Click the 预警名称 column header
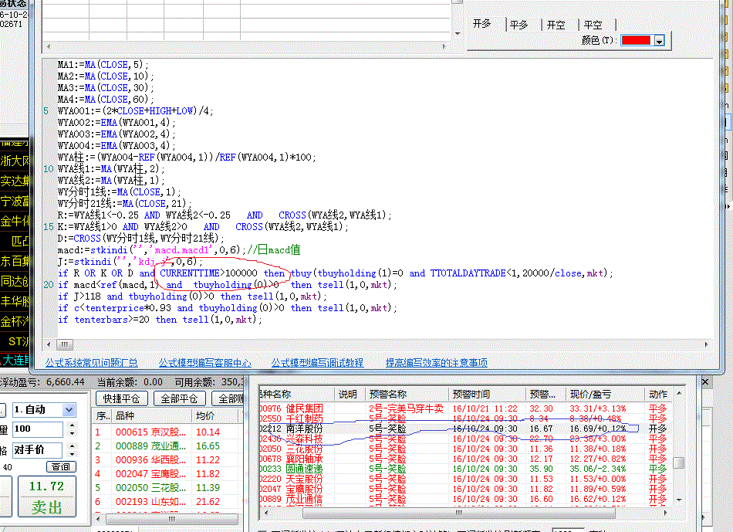The image size is (733, 532). click(x=407, y=395)
